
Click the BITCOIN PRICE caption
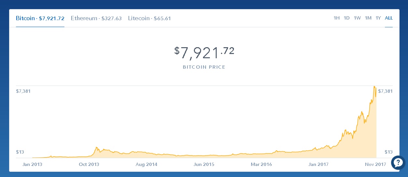pos(204,67)
